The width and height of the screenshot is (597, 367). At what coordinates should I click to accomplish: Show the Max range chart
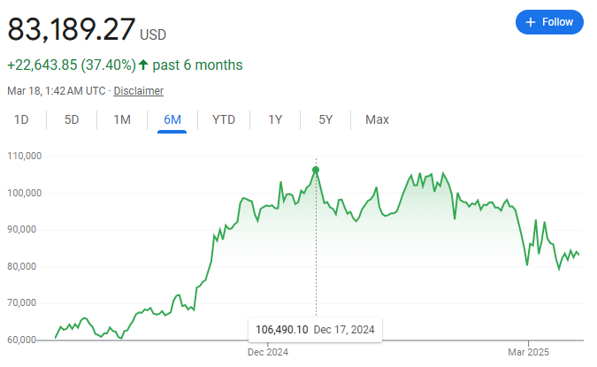pyautogui.click(x=377, y=120)
